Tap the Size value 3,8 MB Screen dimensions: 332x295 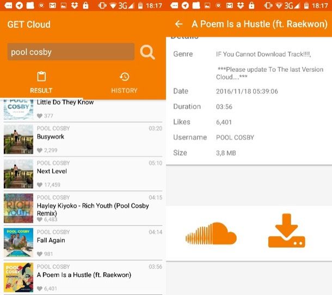coord(226,153)
